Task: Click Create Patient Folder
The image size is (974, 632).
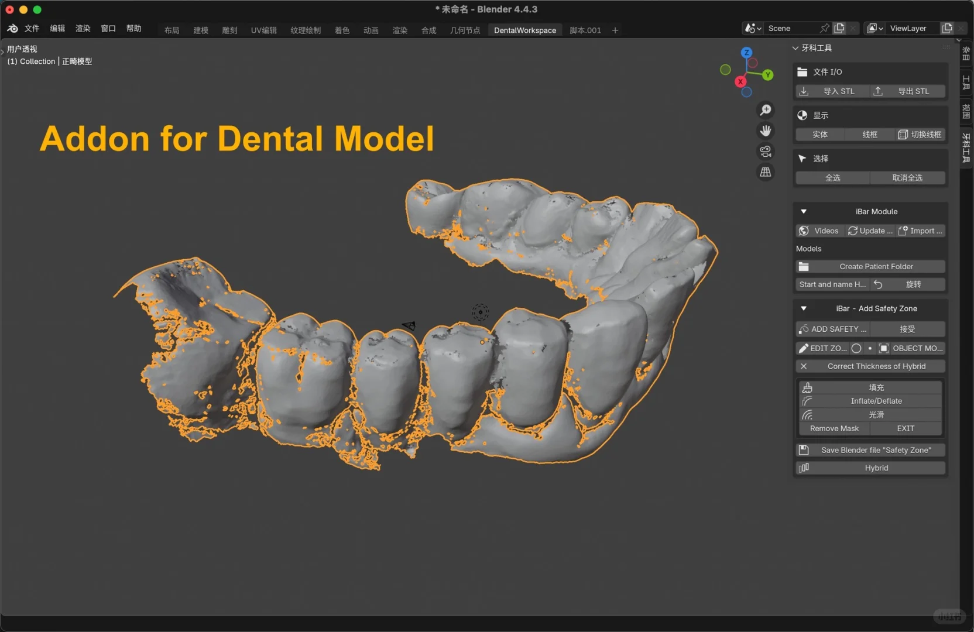Action: click(870, 267)
